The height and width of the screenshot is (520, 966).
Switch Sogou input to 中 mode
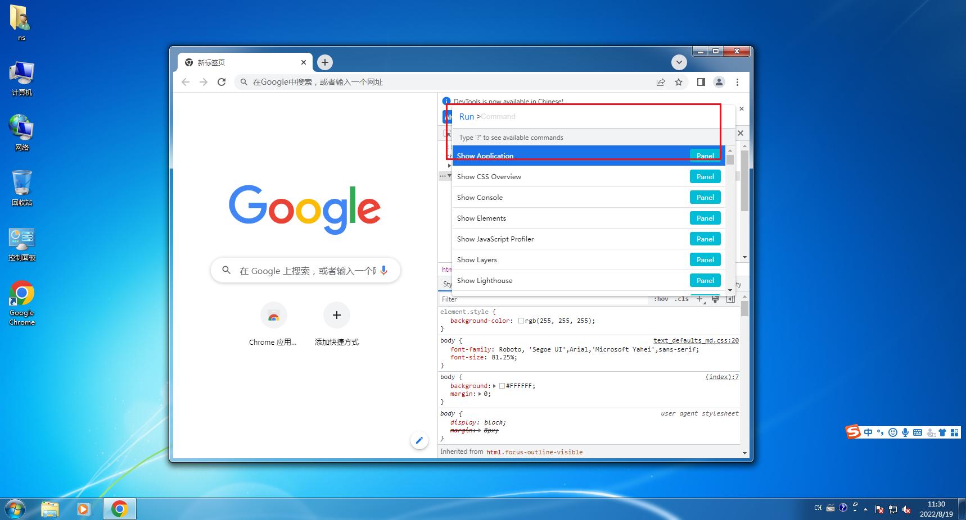[x=868, y=432]
